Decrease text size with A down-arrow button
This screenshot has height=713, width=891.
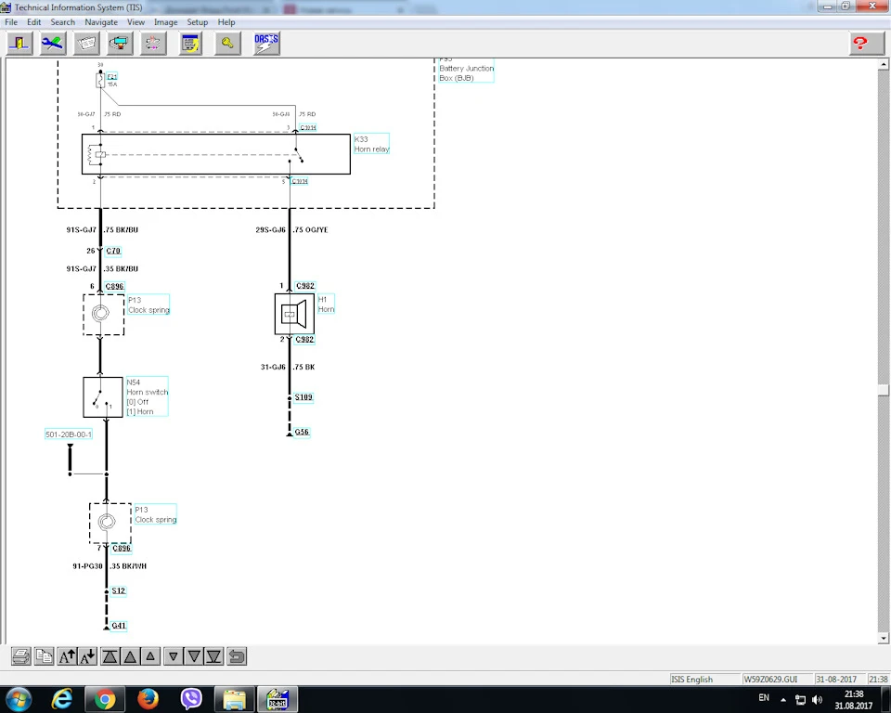click(87, 656)
